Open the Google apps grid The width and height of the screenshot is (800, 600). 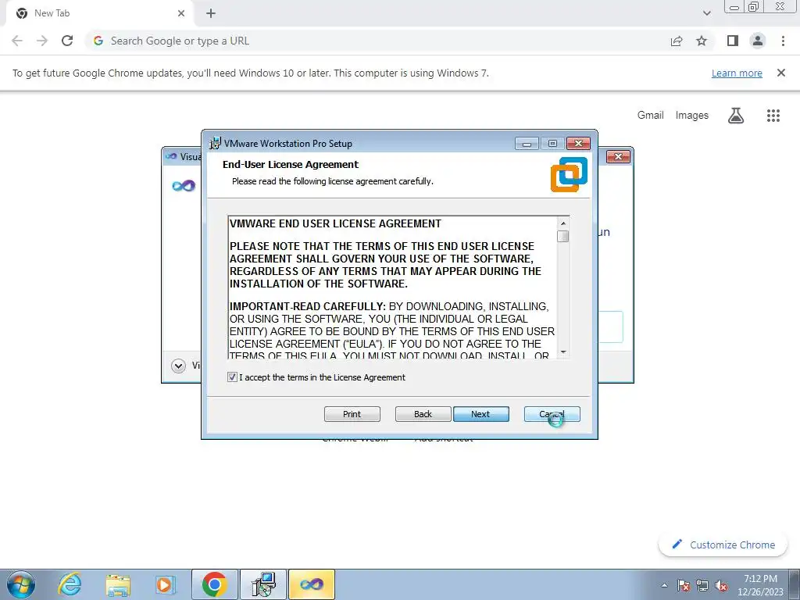[x=773, y=116]
